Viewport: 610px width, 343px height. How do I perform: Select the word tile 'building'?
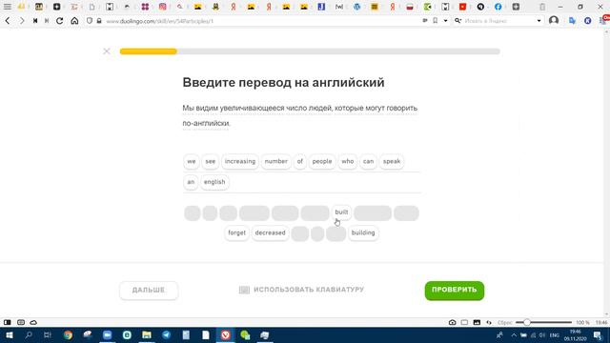tap(363, 232)
